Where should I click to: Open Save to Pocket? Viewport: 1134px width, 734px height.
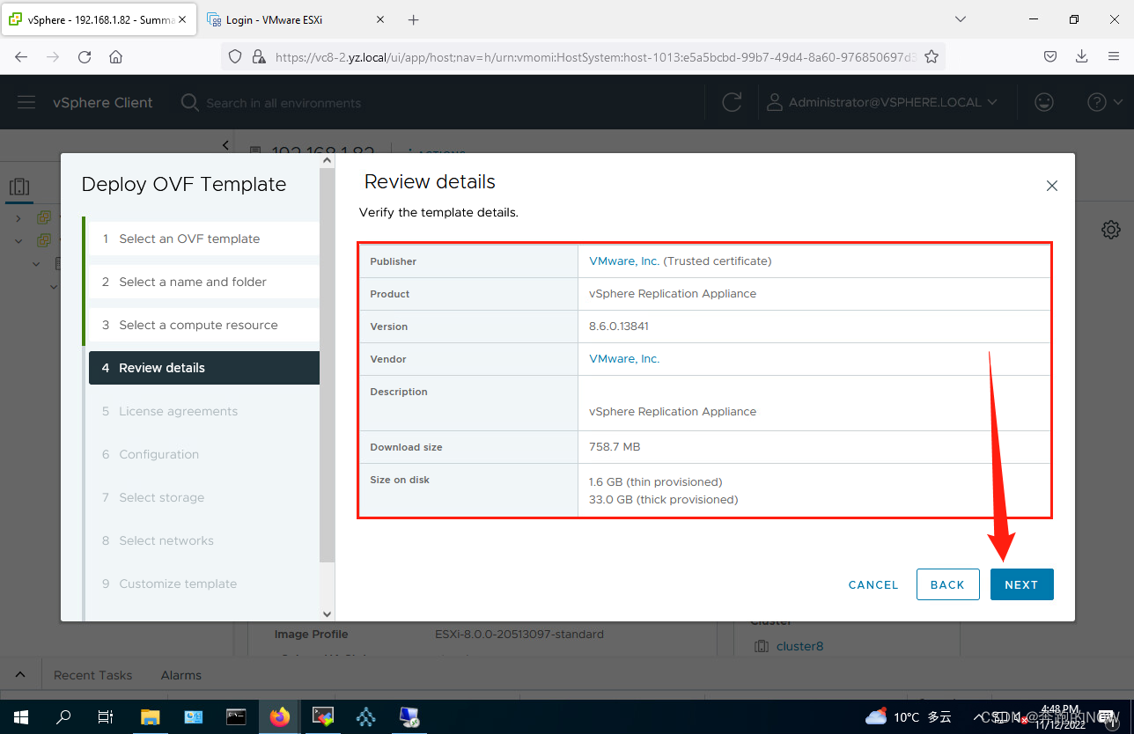click(1050, 56)
